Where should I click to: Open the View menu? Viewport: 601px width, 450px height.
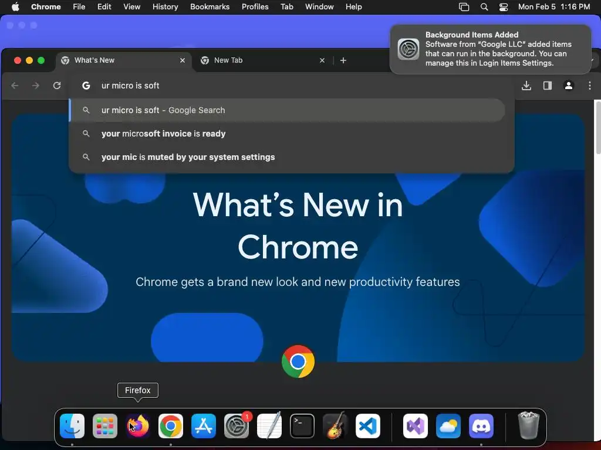point(131,7)
